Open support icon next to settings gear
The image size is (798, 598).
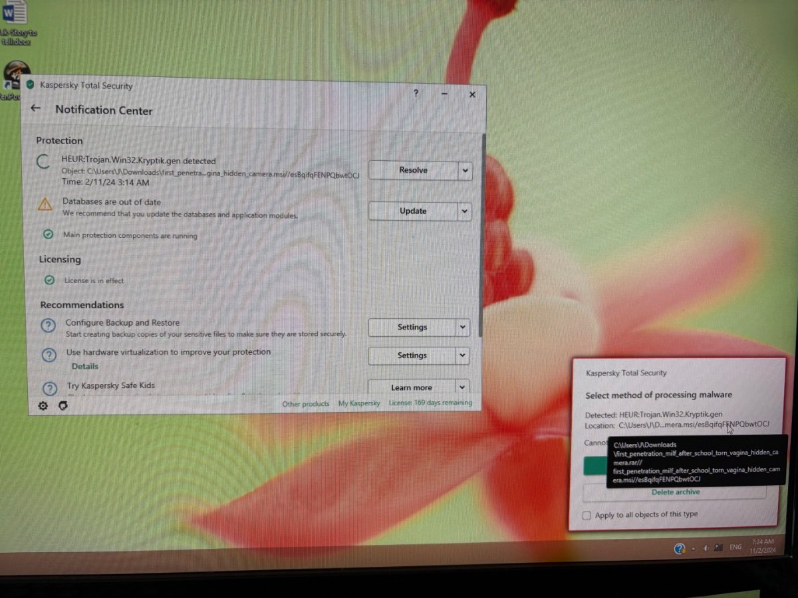(x=63, y=405)
